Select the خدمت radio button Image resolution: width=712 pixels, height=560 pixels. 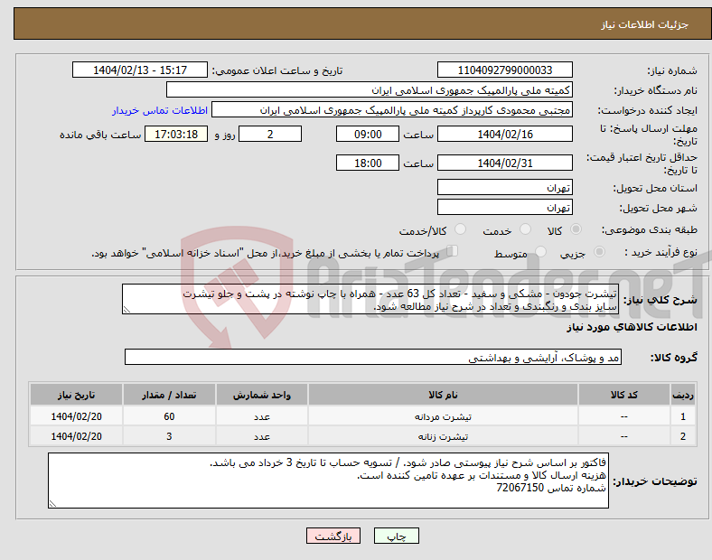point(525,229)
